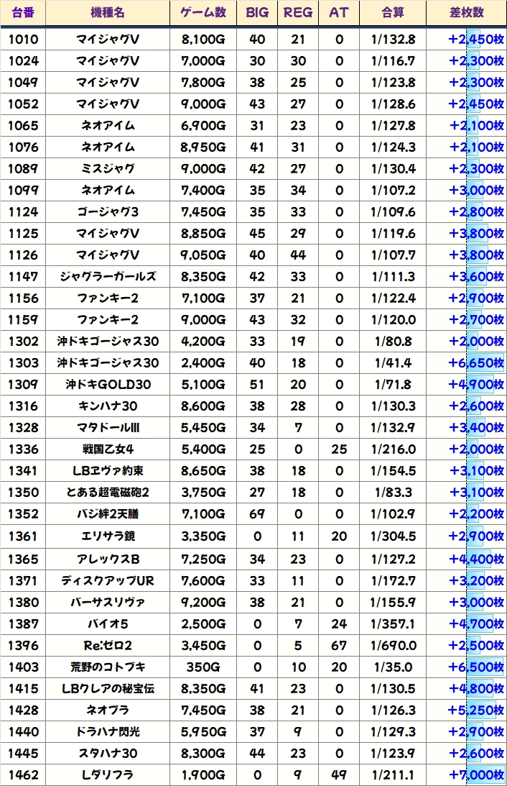Click the ディスクアップUR machine name
Viewport: 507px width, 786px height.
[107, 581]
